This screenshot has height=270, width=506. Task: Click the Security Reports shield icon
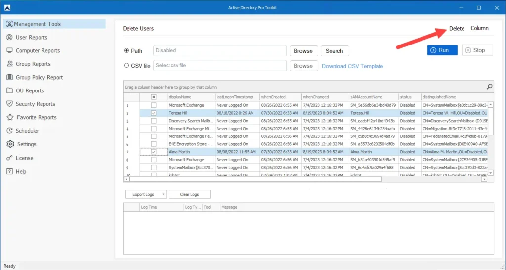(10, 104)
